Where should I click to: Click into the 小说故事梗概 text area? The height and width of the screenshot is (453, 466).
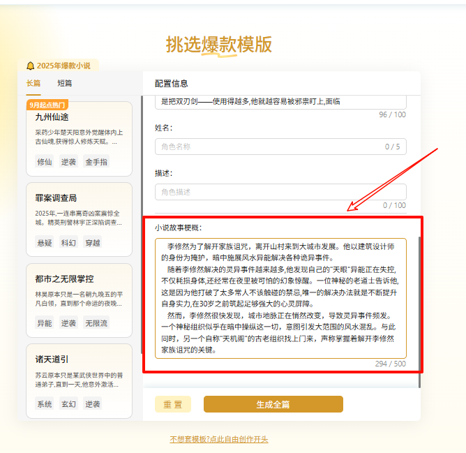[x=280, y=298]
